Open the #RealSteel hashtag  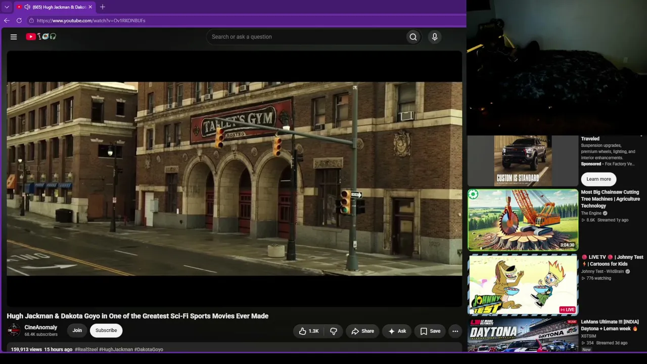pyautogui.click(x=86, y=349)
